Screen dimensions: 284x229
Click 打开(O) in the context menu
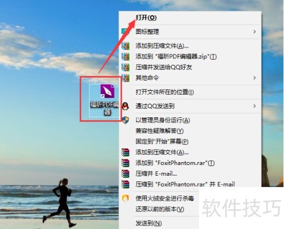[x=146, y=18]
